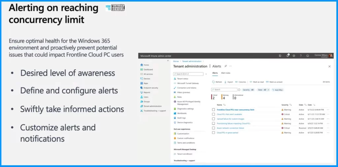Open more options next to Alerts title

(230, 66)
